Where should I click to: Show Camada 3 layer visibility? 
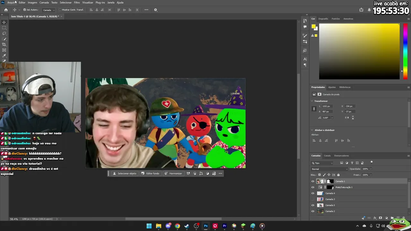tap(313, 199)
